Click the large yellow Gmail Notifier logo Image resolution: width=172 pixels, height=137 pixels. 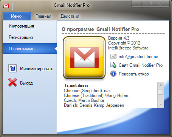click(84, 58)
